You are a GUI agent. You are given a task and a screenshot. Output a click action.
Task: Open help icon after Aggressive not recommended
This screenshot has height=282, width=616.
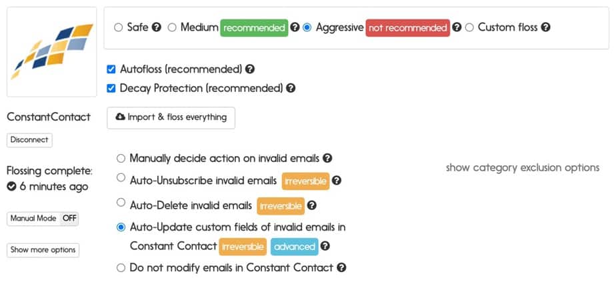(x=457, y=27)
